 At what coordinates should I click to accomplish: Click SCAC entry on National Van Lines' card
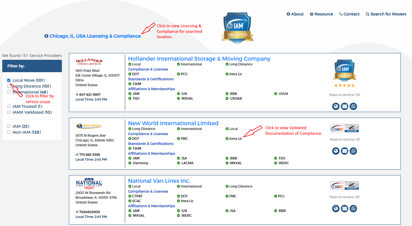click(x=136, y=201)
